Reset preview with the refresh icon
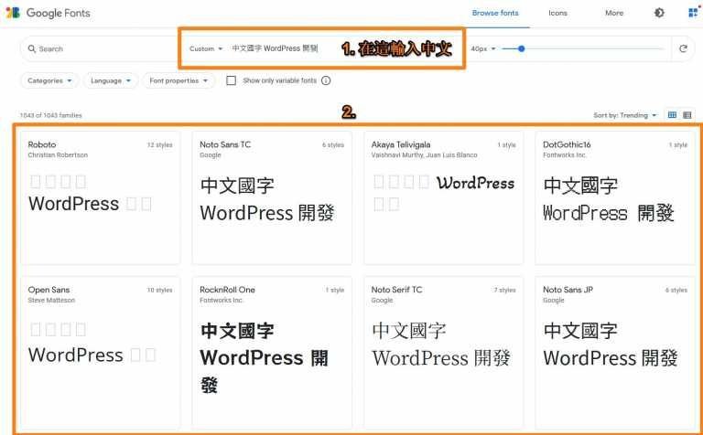The width and height of the screenshot is (703, 435). [x=682, y=49]
